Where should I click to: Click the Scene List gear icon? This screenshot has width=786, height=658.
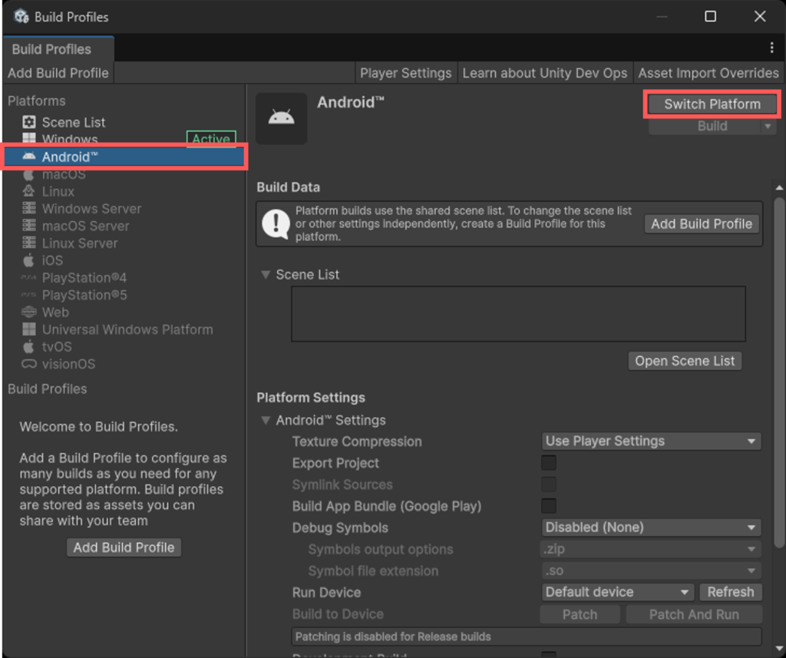pos(29,122)
